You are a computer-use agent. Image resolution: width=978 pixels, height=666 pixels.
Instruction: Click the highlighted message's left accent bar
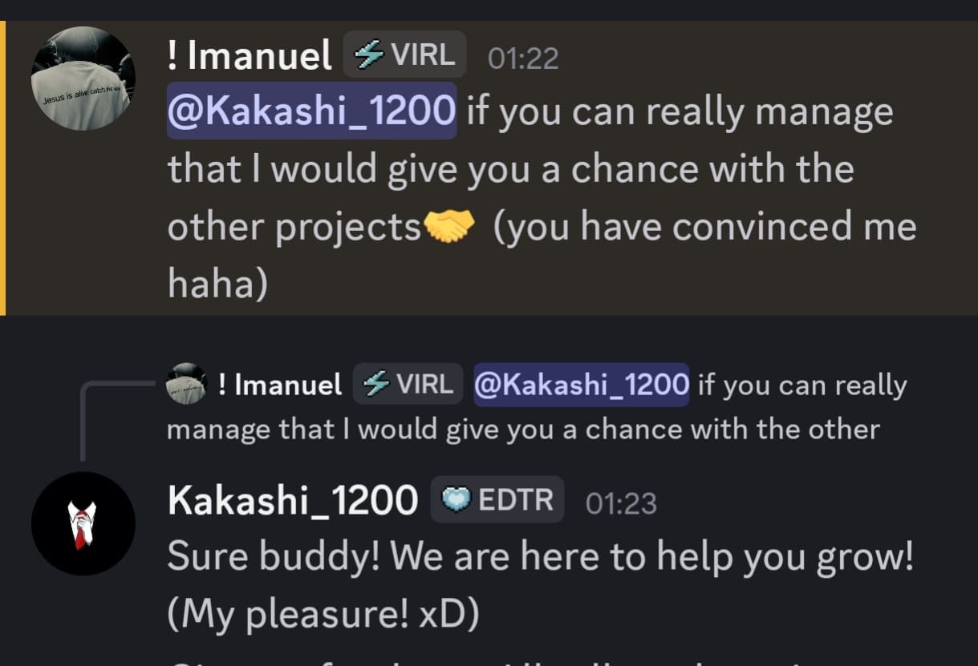[x=3, y=160]
